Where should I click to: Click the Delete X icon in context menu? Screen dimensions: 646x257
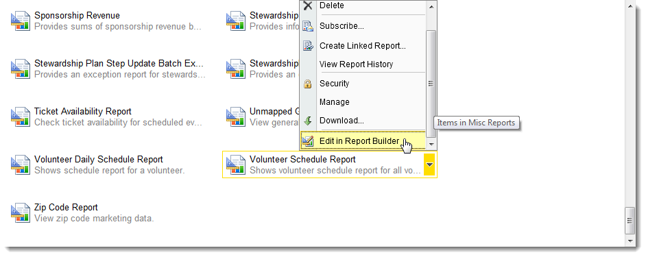tap(307, 5)
